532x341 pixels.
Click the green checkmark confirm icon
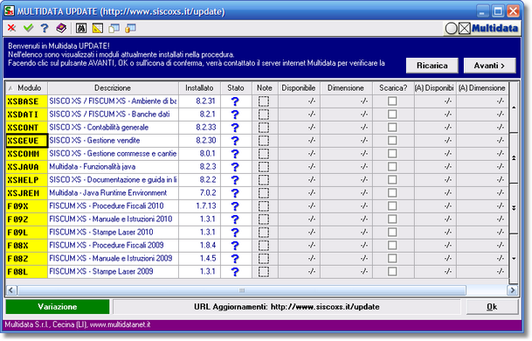[x=28, y=28]
